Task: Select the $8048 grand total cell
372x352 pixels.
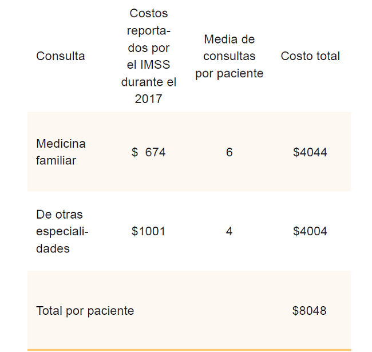Action: pyautogui.click(x=310, y=311)
